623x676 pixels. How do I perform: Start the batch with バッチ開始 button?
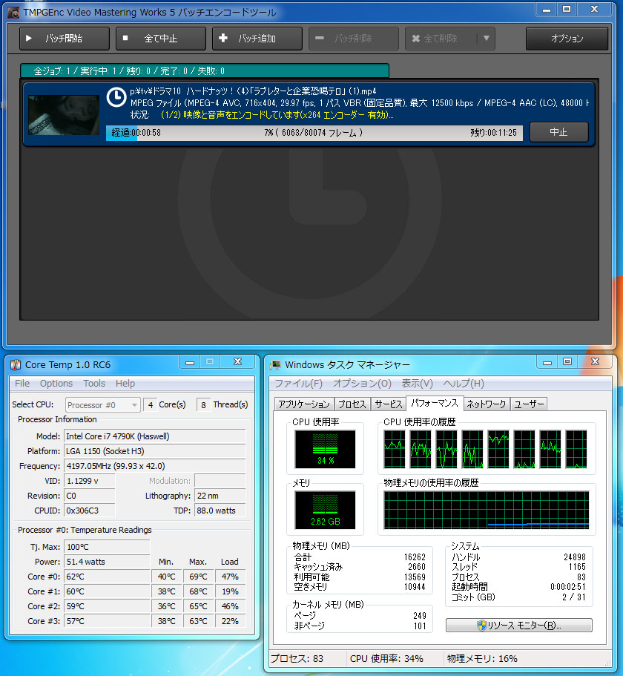click(x=65, y=39)
